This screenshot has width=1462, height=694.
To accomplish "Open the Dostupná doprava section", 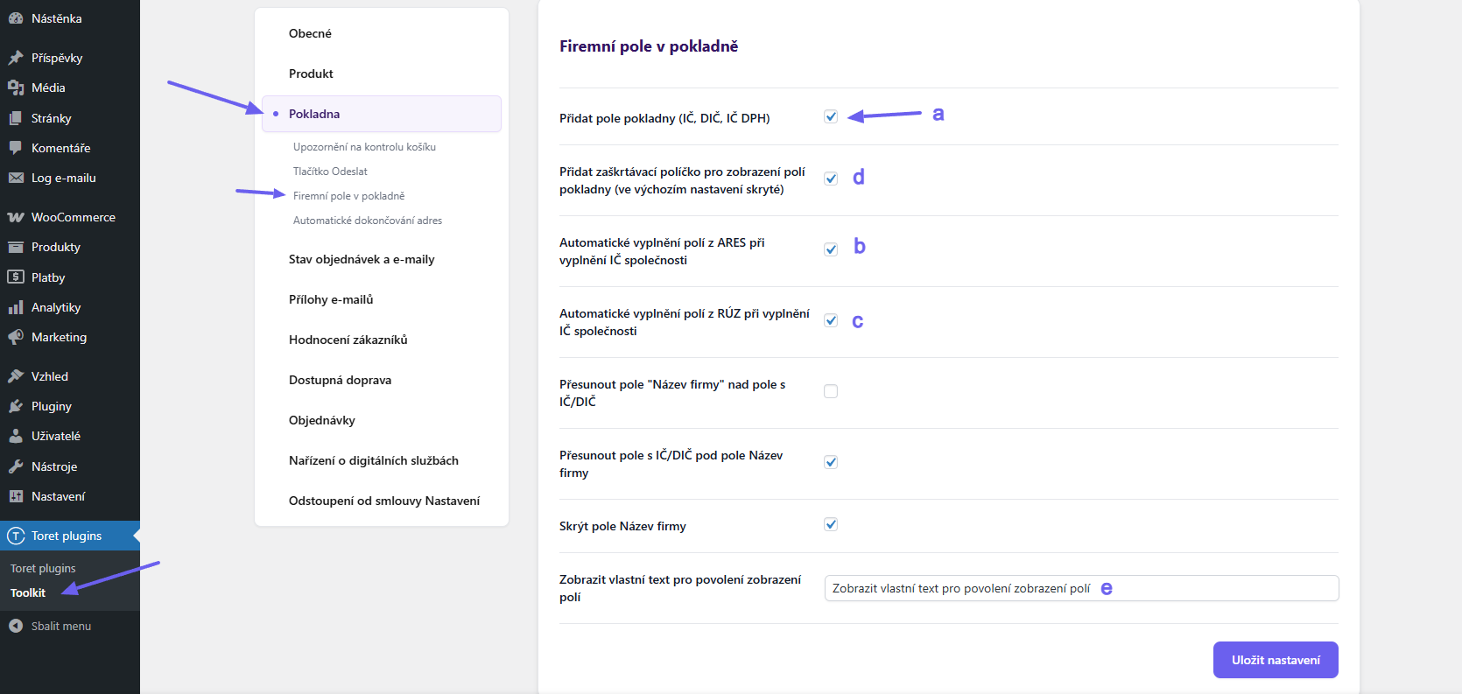I will click(x=340, y=380).
